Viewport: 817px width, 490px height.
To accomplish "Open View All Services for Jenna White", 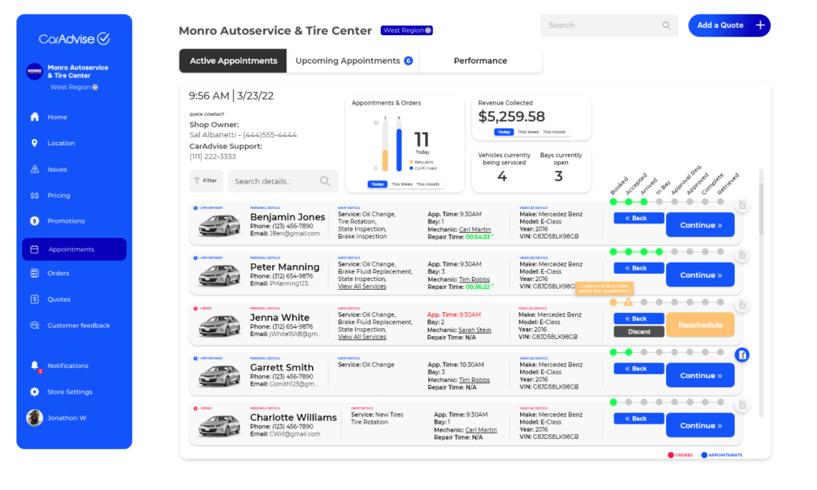I will (x=362, y=337).
